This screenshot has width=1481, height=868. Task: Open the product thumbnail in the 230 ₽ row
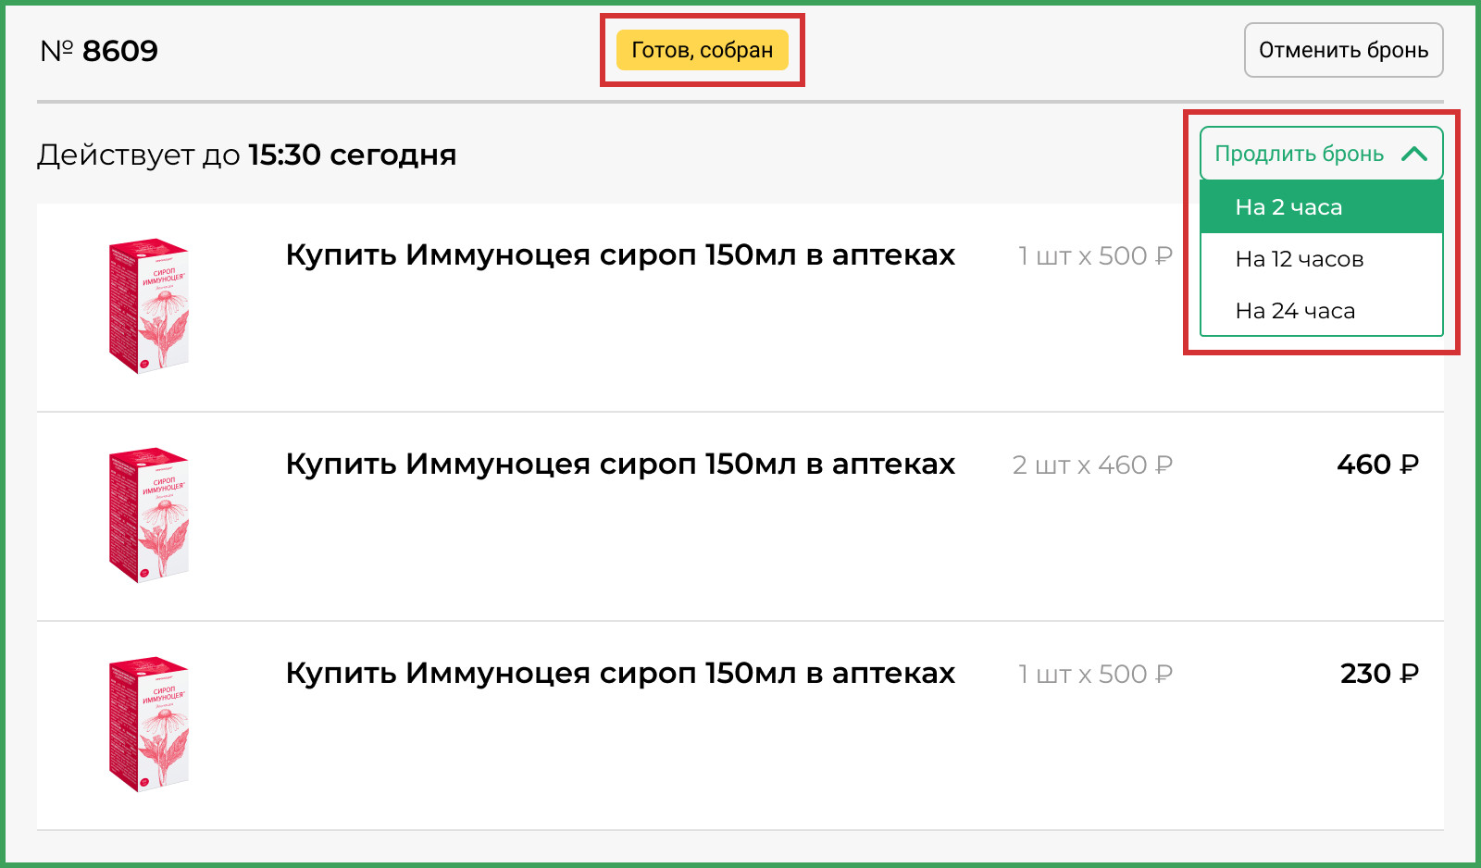click(149, 725)
